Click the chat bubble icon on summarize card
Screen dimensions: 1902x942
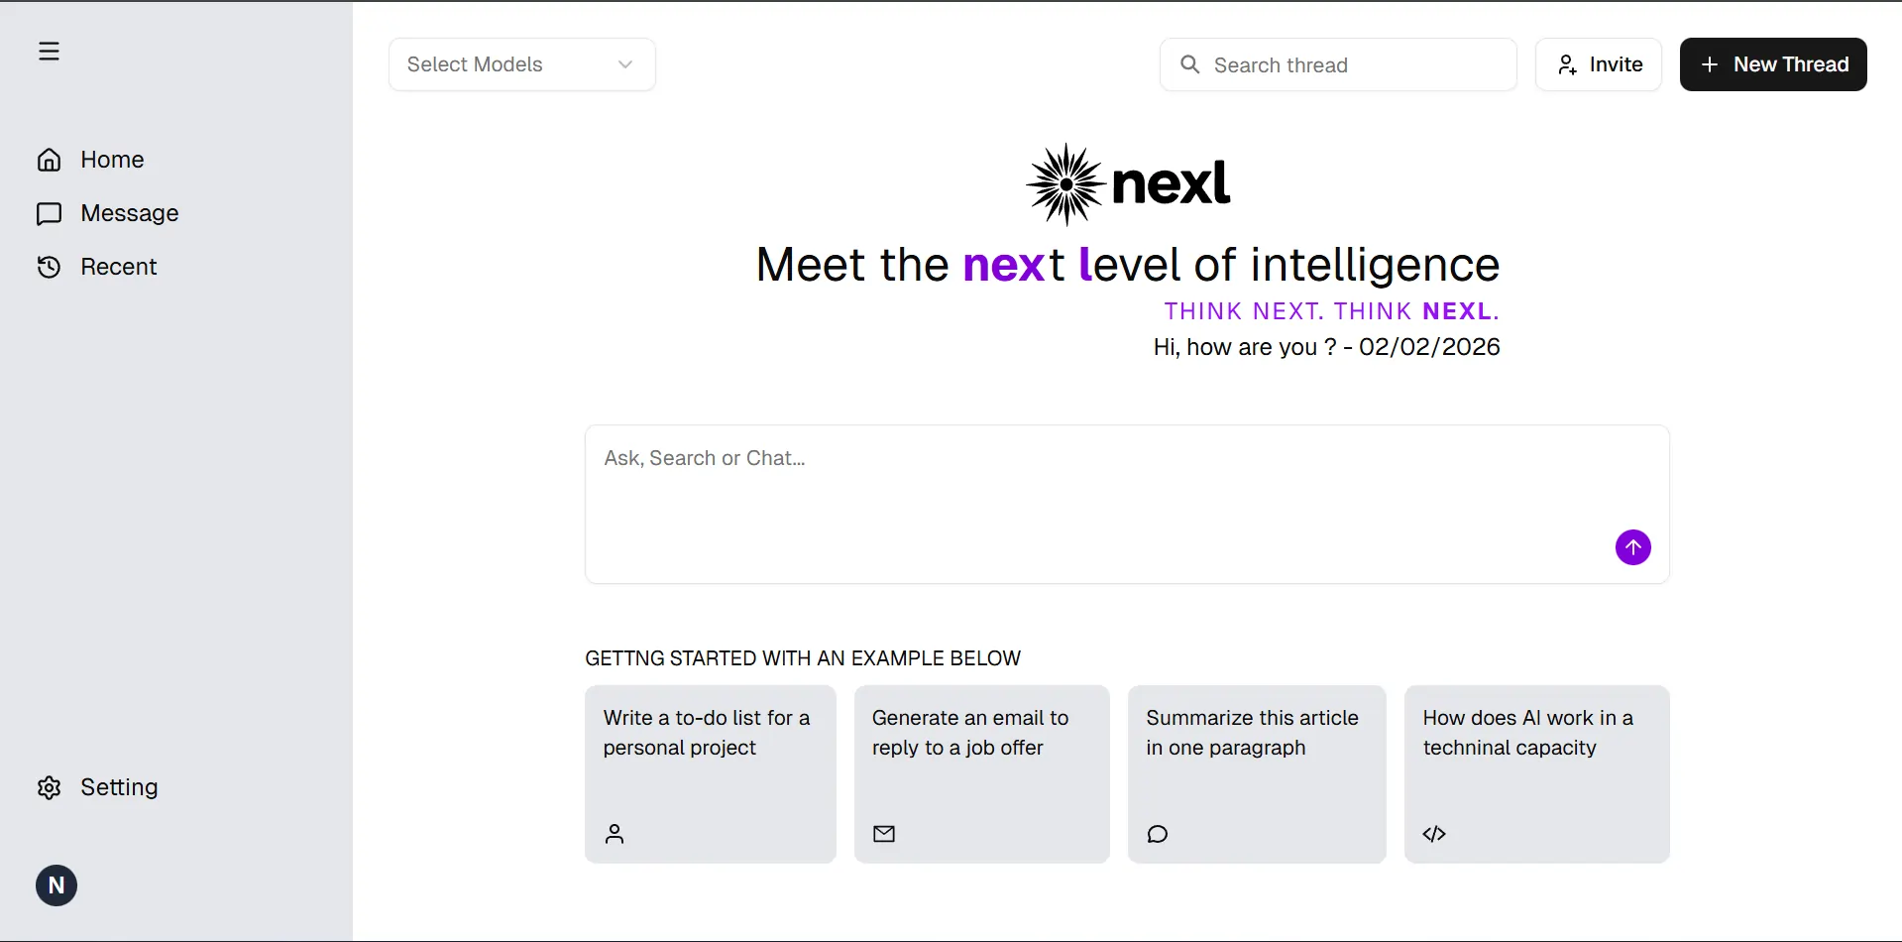pos(1157,833)
